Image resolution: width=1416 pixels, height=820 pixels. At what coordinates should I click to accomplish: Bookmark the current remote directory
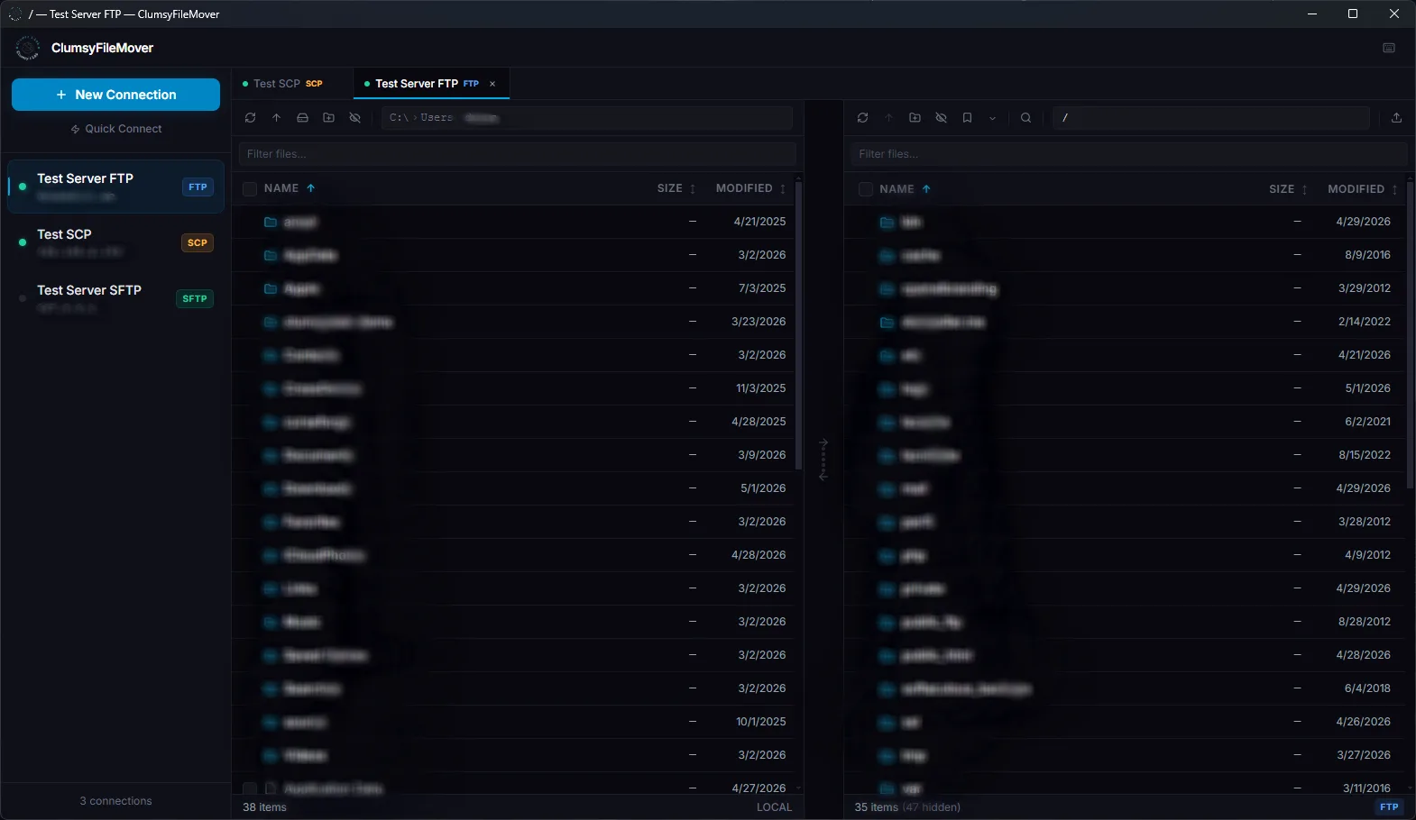pos(967,118)
